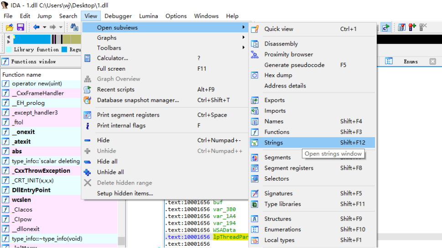442x248 pixels.
Task: Click the blue navigation band overview
Action: [x=32, y=39]
